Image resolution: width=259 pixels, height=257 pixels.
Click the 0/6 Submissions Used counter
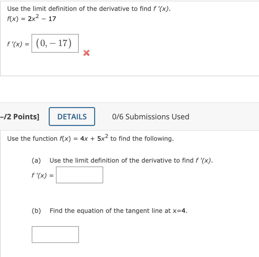point(150,116)
